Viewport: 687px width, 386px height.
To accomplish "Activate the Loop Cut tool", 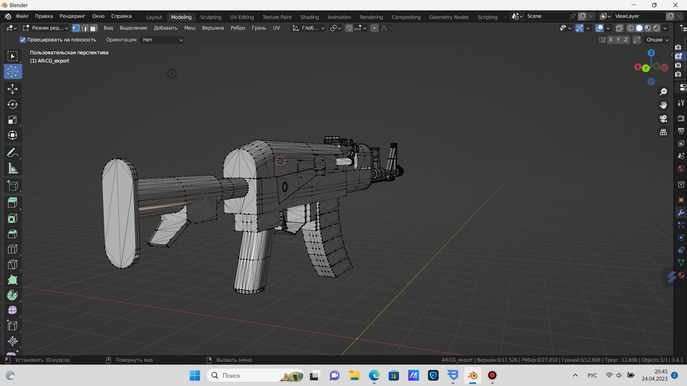I will pos(13,249).
